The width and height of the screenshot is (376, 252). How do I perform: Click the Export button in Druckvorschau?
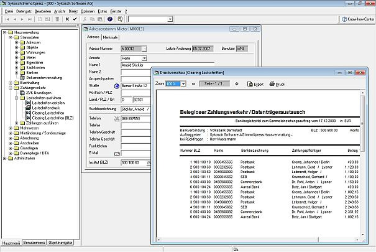[255, 84]
